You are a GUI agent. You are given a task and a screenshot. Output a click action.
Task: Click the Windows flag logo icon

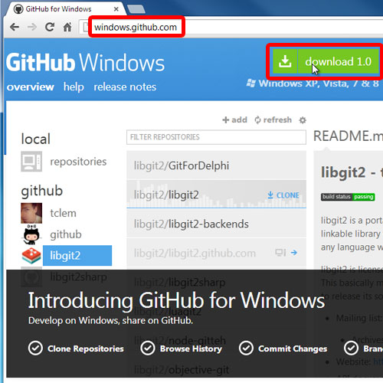tap(251, 83)
